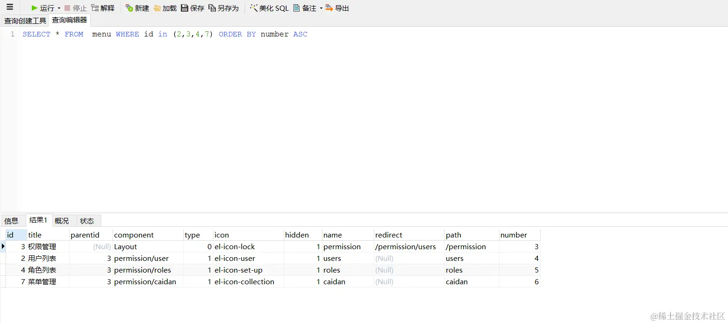The width and height of the screenshot is (728, 324).
Task: Switch to 查询创建工具 tab
Action: [x=25, y=21]
